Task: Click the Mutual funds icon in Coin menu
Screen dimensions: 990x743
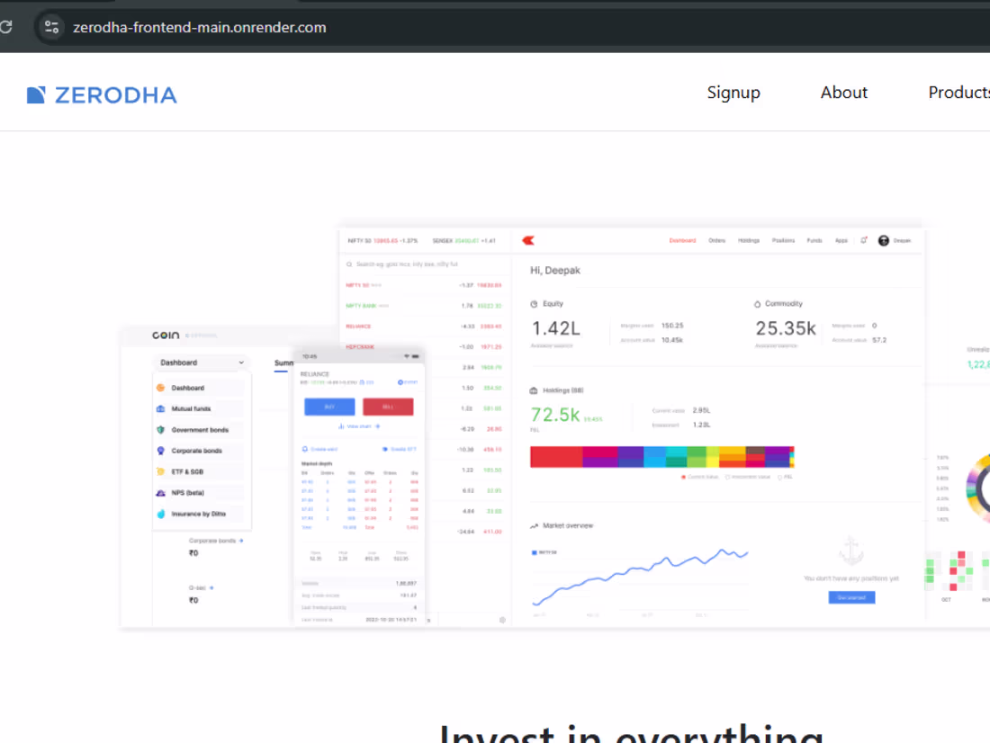Action: click(160, 409)
